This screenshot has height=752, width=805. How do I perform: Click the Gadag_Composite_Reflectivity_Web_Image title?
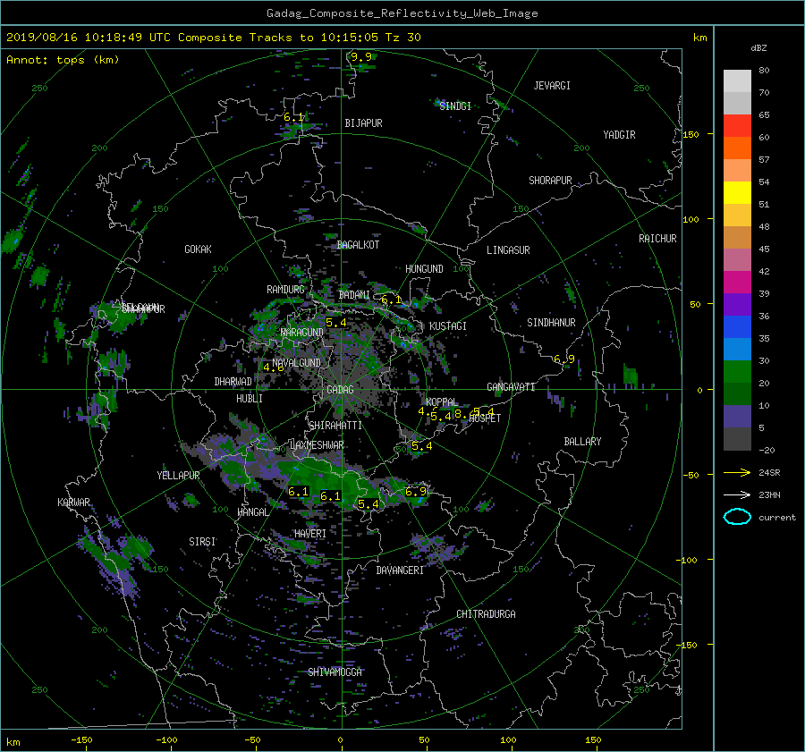402,13
